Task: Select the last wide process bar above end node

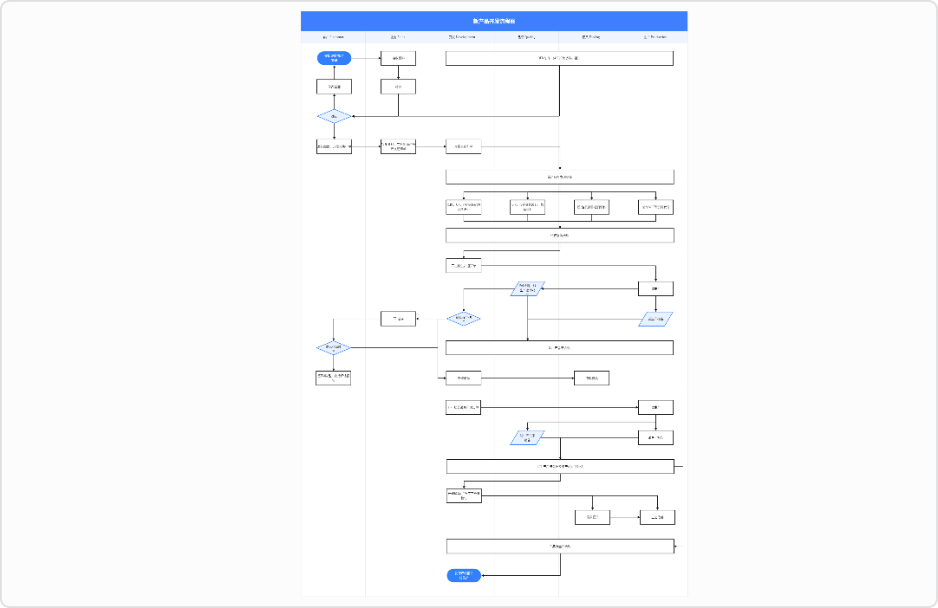Action: click(559, 546)
